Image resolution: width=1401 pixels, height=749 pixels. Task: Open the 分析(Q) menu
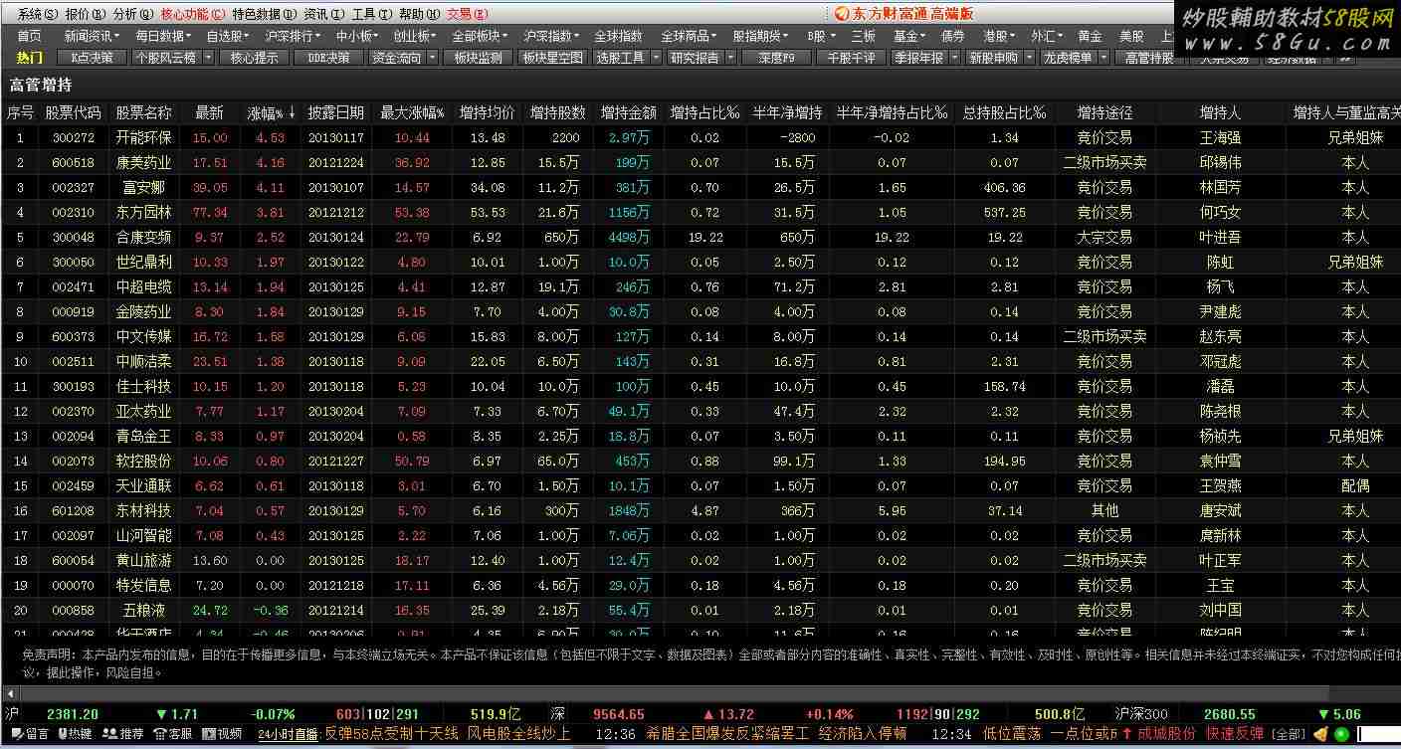(132, 14)
